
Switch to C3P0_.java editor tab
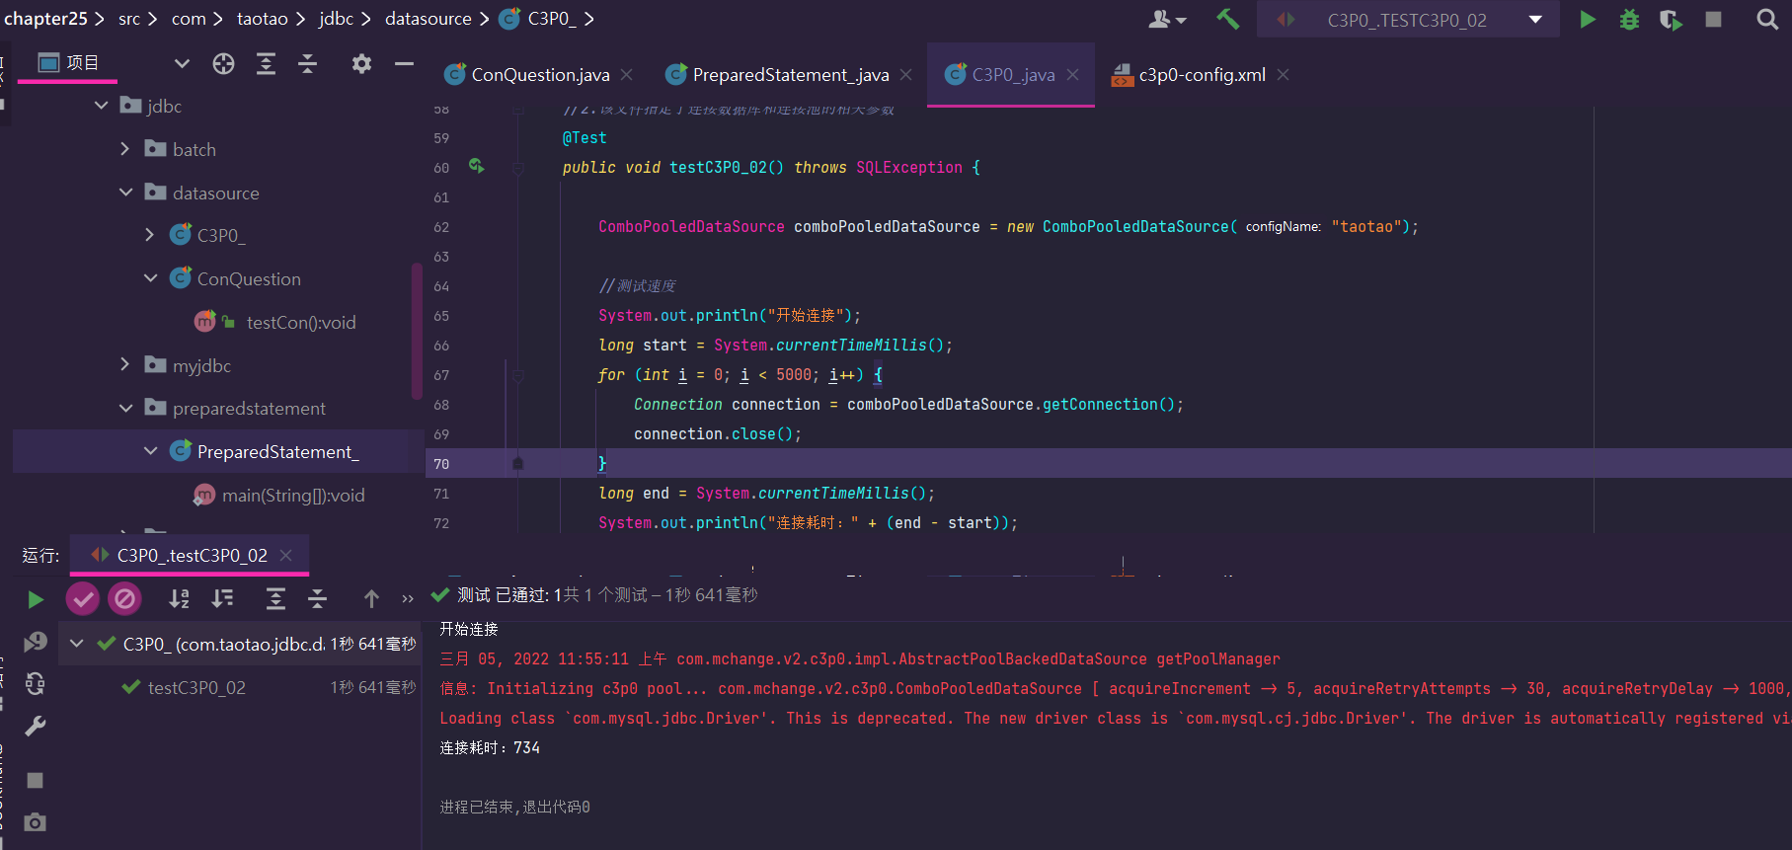tap(1013, 74)
